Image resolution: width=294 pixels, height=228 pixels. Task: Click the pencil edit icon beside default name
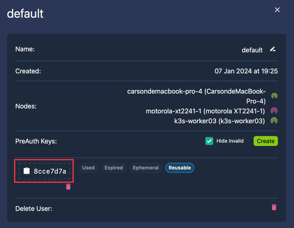272,49
